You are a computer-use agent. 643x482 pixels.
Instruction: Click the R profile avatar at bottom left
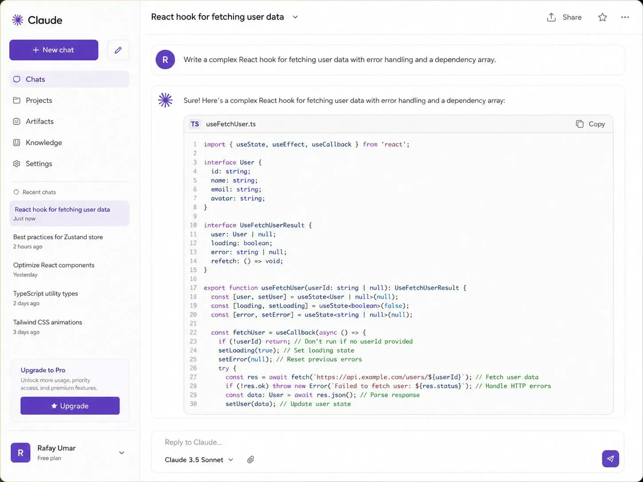click(x=20, y=453)
